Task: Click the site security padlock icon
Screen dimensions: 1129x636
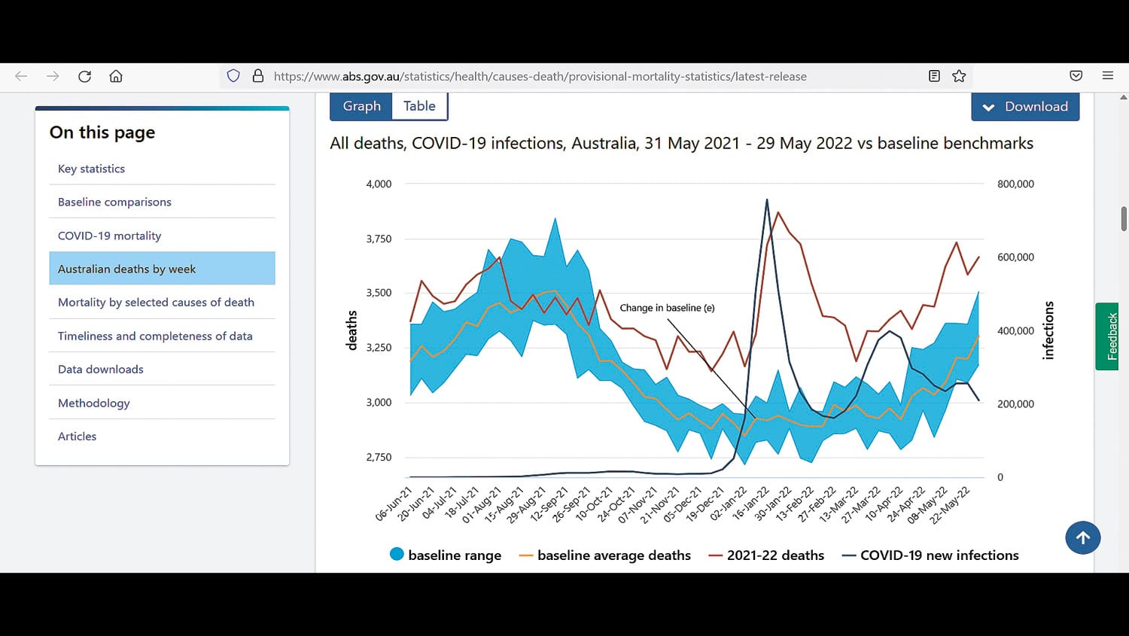Action: click(x=257, y=76)
